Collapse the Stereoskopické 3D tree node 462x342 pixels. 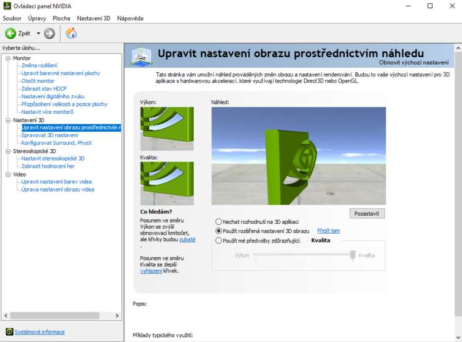(8, 151)
